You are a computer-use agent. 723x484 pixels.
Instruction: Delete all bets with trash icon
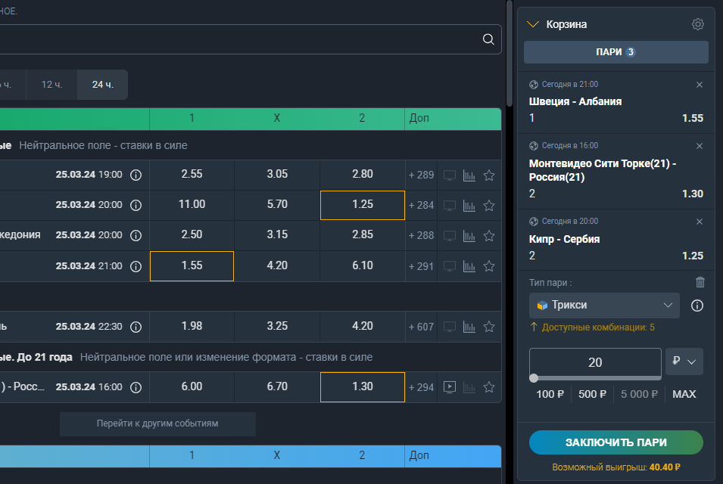pyautogui.click(x=700, y=282)
